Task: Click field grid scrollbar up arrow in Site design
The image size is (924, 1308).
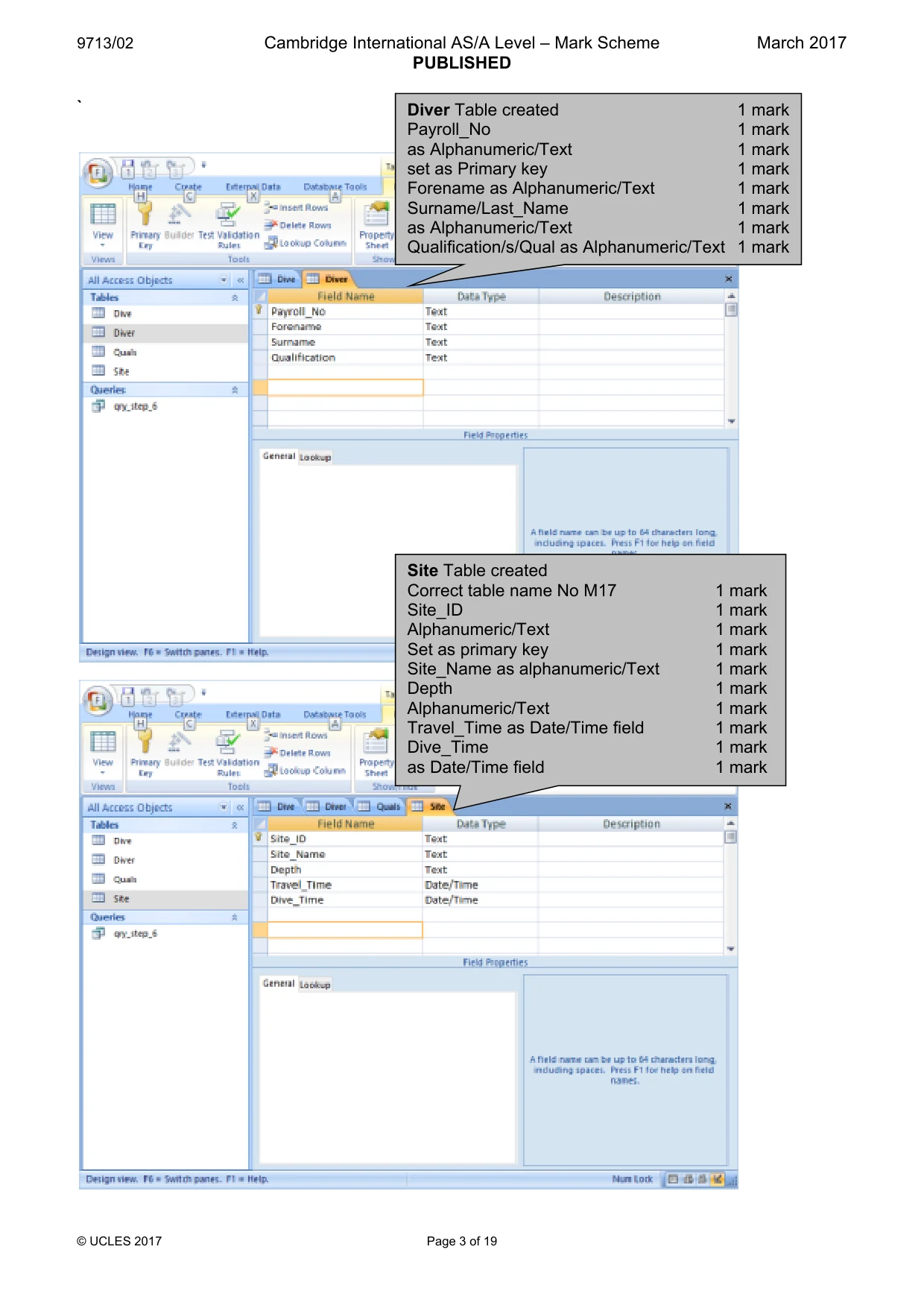Action: (731, 824)
